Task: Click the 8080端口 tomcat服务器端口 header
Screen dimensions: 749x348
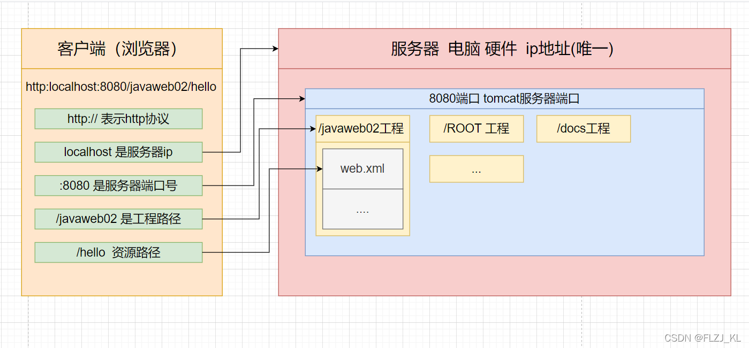Action: click(x=504, y=98)
